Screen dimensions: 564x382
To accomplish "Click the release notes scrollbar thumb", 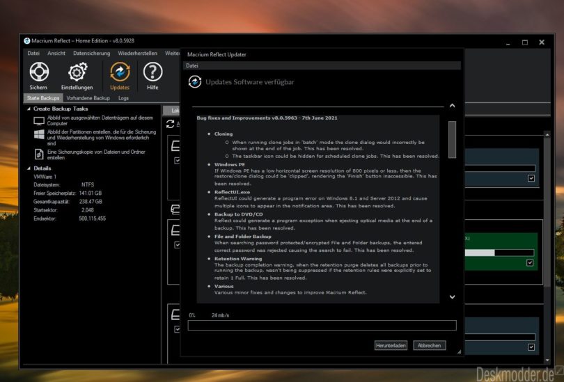I will 452,139.
